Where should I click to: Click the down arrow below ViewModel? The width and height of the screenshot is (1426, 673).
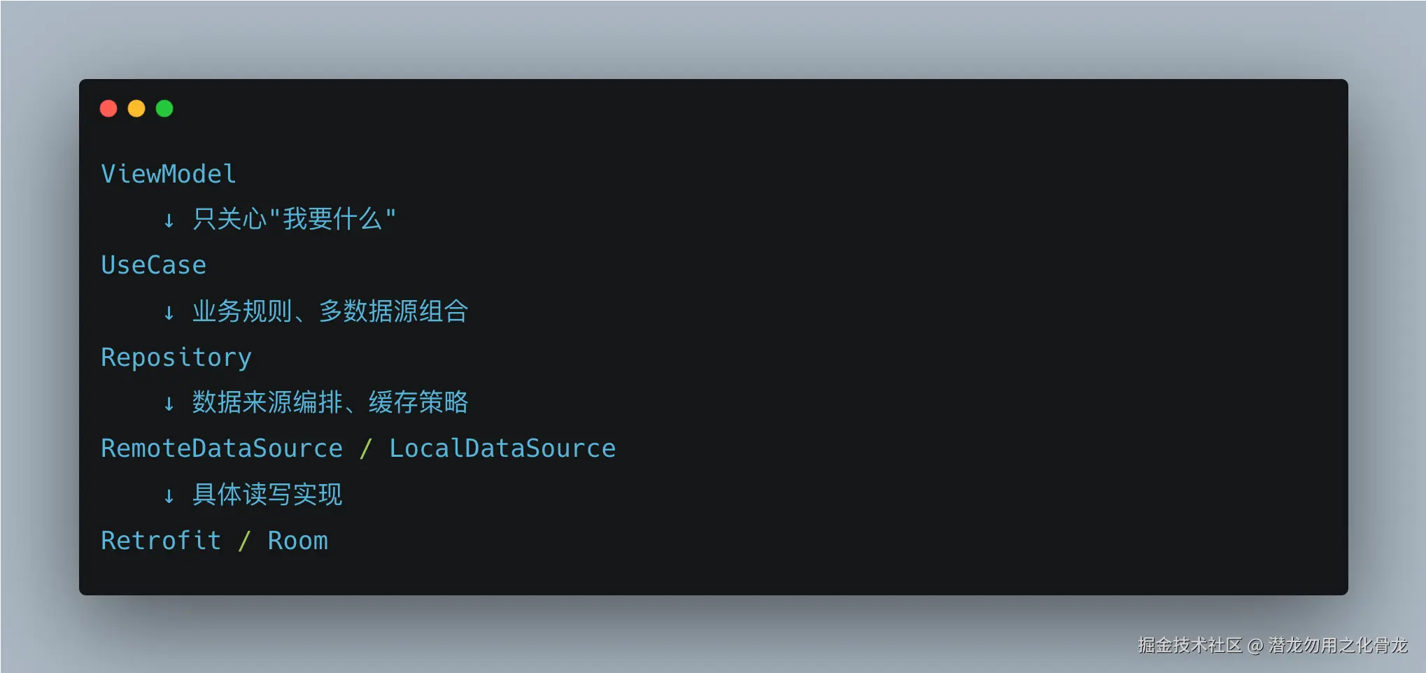point(169,221)
